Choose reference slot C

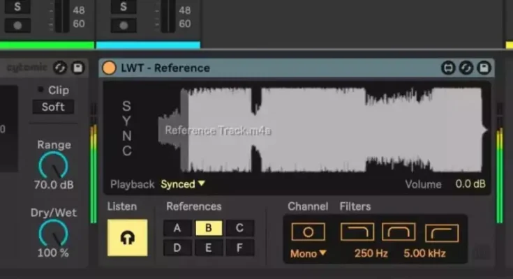point(239,228)
